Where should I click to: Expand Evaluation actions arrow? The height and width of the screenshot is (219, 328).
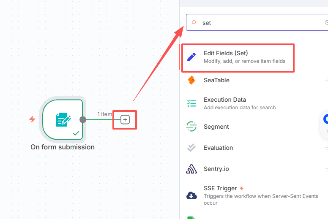tap(327, 148)
